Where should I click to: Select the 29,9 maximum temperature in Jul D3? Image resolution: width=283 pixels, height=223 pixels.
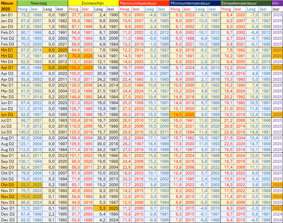(x=125, y=132)
